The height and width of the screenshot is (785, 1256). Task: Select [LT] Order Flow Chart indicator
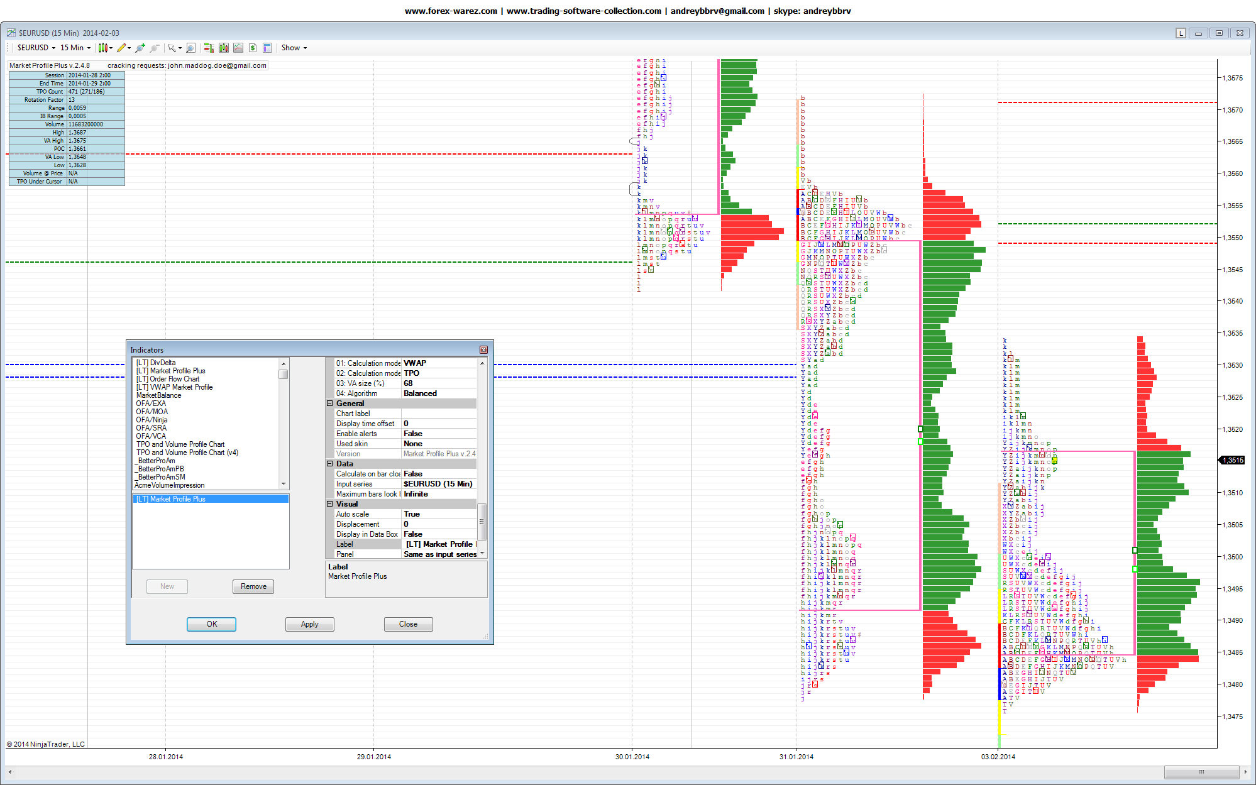(168, 379)
